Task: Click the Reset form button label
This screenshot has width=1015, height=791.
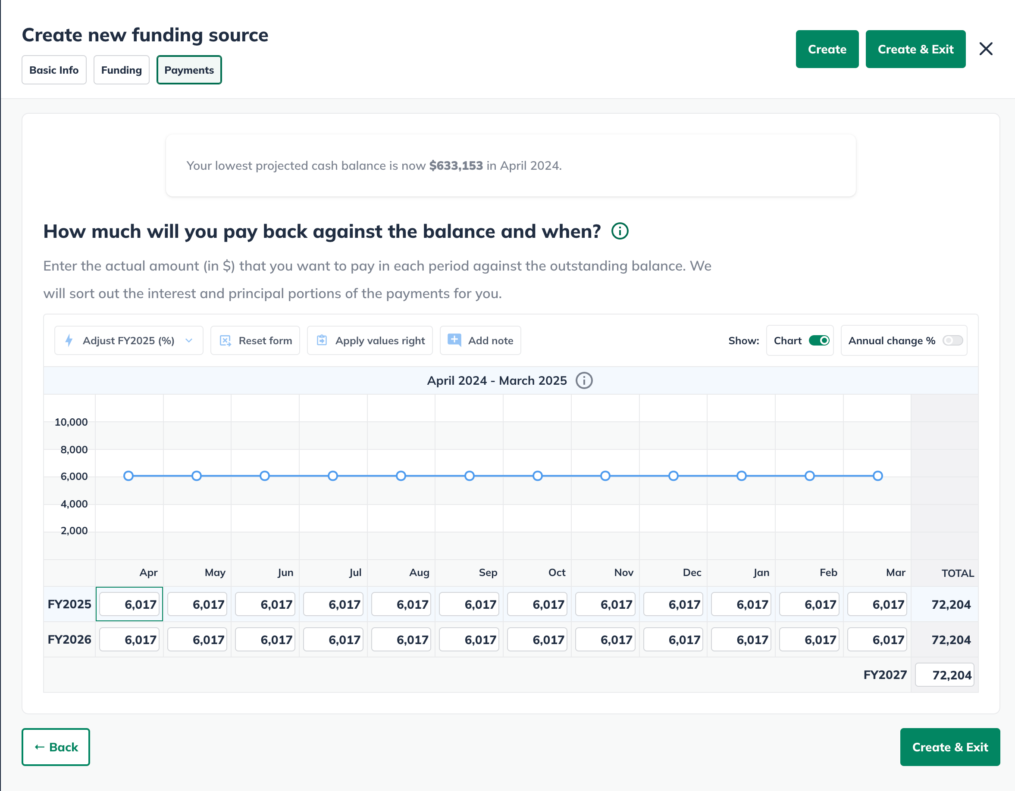Action: point(265,340)
